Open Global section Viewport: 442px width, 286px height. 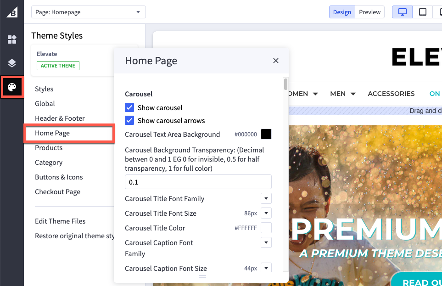click(45, 103)
